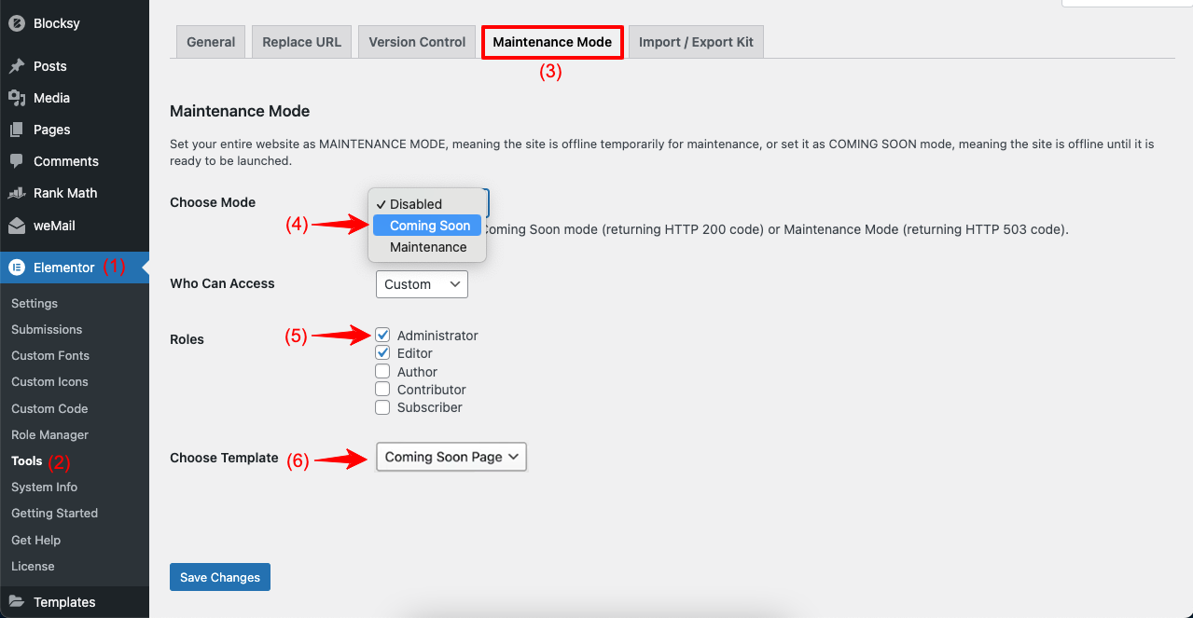Viewport: 1193px width, 618px height.
Task: Click the Rank Math chart icon
Action: pyautogui.click(x=17, y=193)
